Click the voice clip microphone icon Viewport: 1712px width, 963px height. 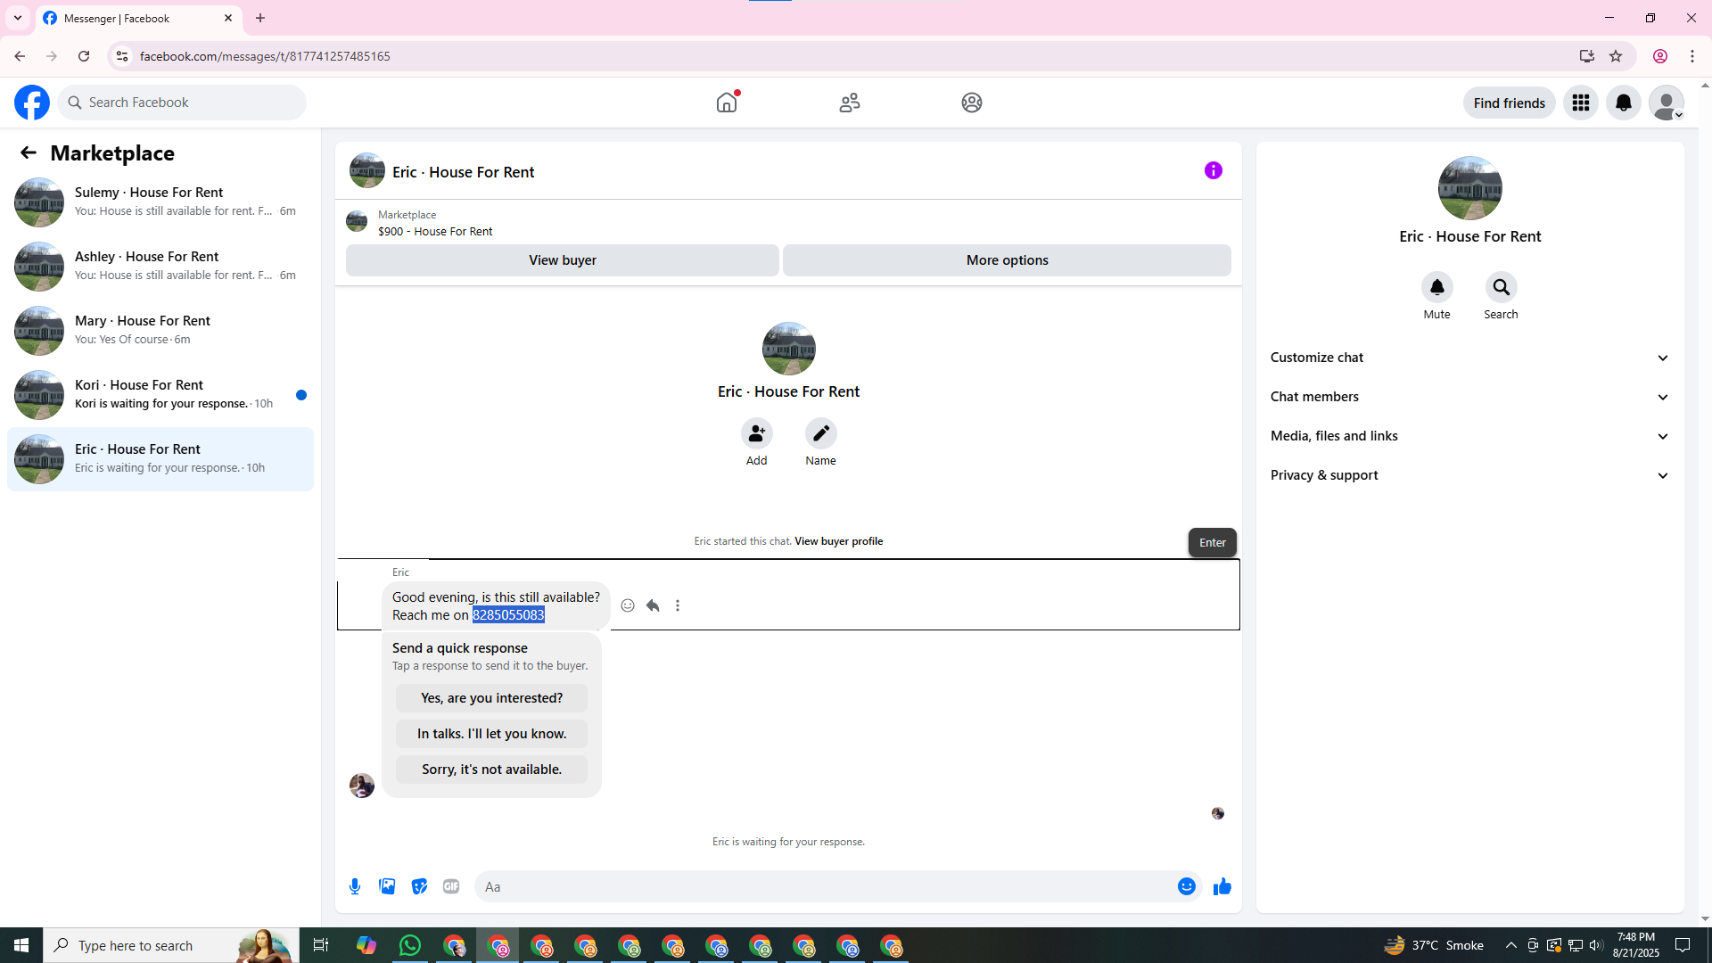click(x=355, y=886)
